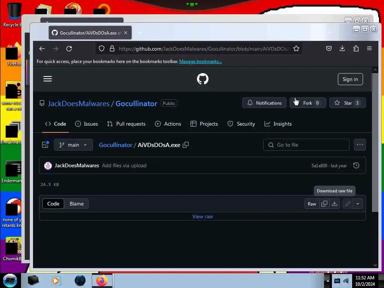This screenshot has height=288, width=384.
Task: Click the Raw button
Action: click(x=312, y=204)
